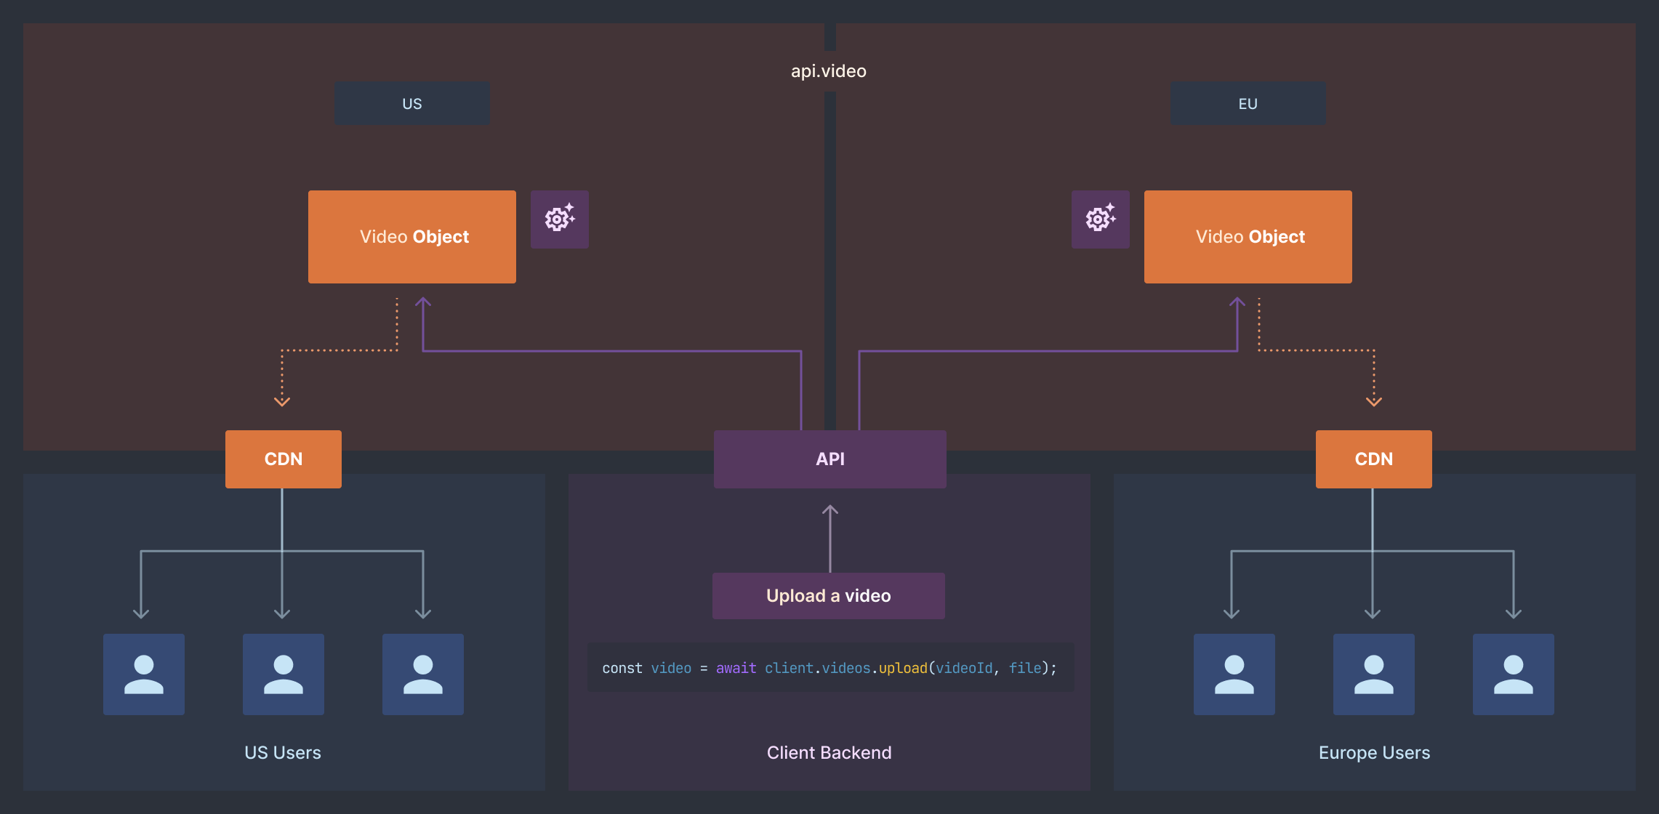Click the last Europe user avatar icon
The width and height of the screenshot is (1659, 814).
click(x=1513, y=674)
